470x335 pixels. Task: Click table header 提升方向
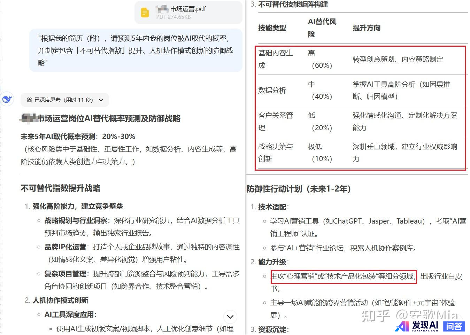tap(367, 28)
